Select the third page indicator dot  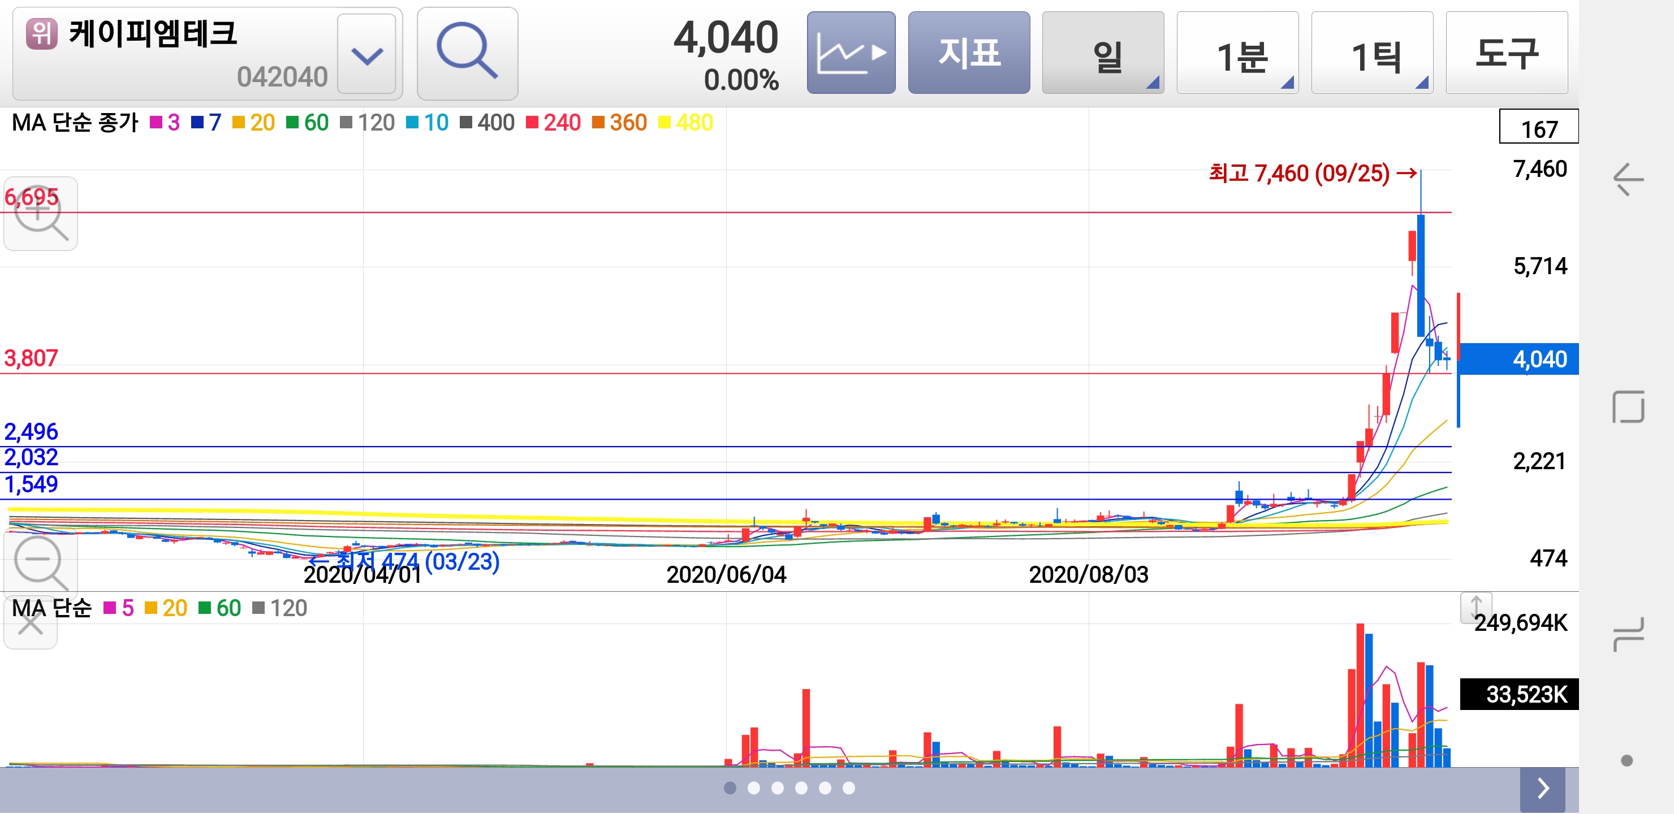[x=777, y=788]
